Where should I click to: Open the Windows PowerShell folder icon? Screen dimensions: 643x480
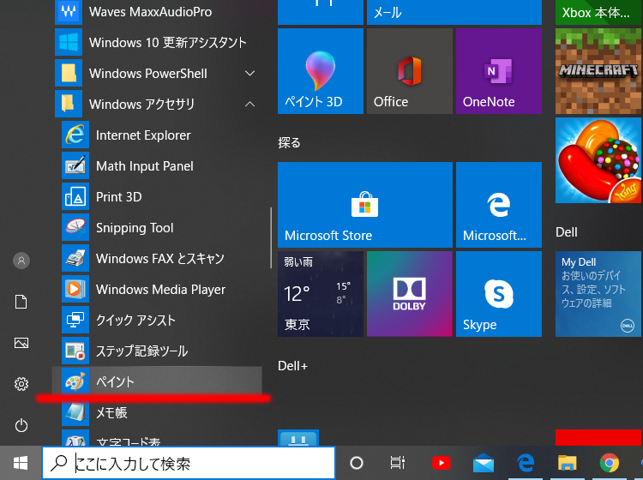pyautogui.click(x=69, y=74)
